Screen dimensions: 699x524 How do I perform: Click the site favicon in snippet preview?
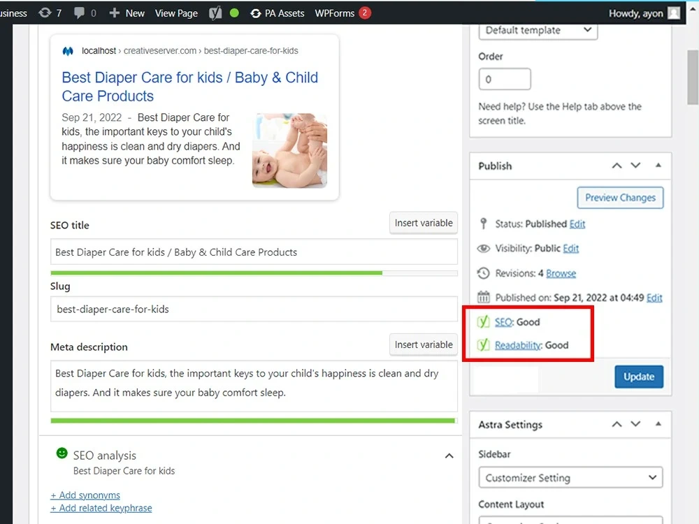[x=68, y=51]
